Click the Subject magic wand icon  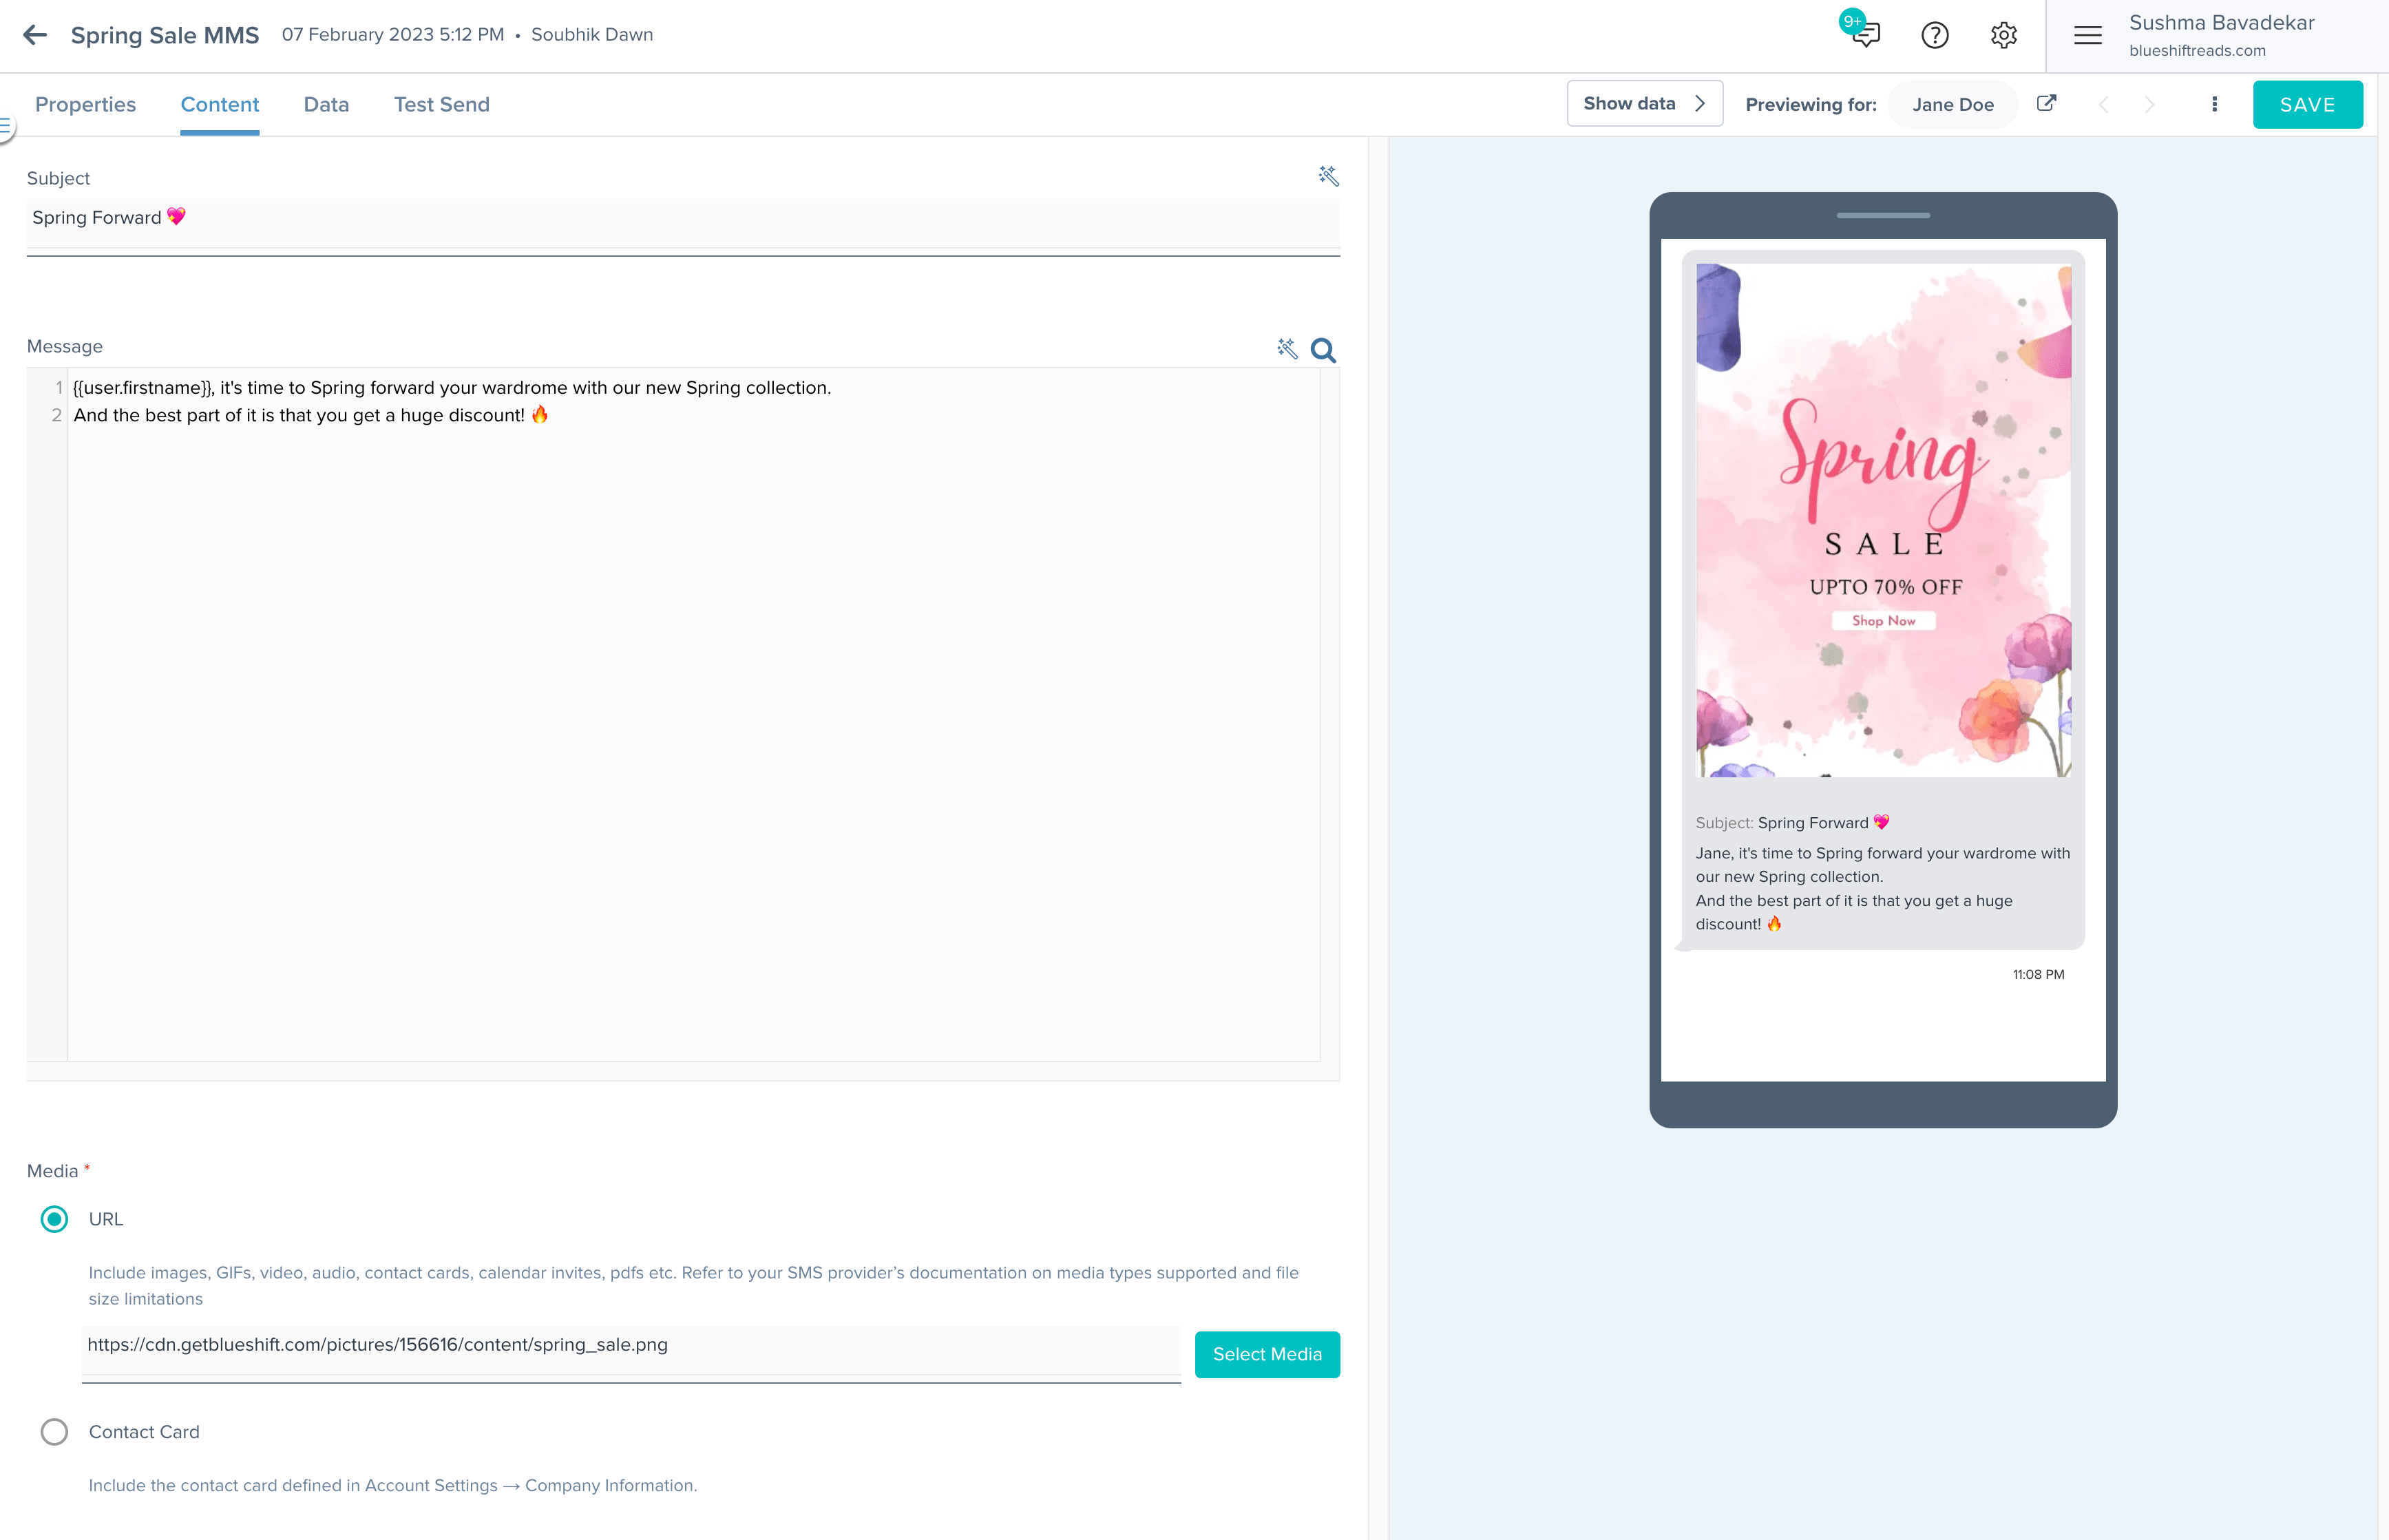[1328, 176]
